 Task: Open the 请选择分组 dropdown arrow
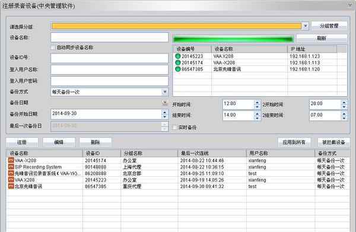click(x=306, y=26)
